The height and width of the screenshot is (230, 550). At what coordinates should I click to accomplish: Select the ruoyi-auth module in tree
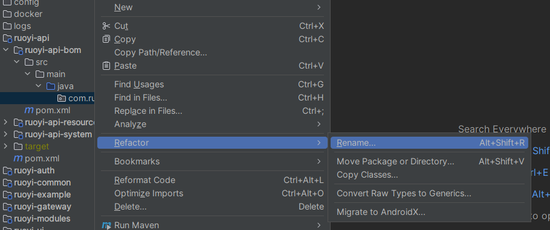[34, 170]
